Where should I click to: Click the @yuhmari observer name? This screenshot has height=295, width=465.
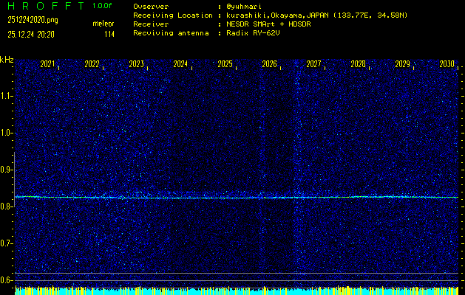pyautogui.click(x=245, y=6)
